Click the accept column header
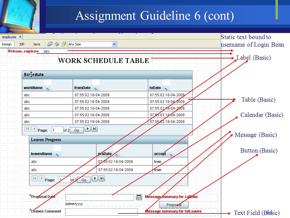290x218 pixels. click(x=160, y=154)
